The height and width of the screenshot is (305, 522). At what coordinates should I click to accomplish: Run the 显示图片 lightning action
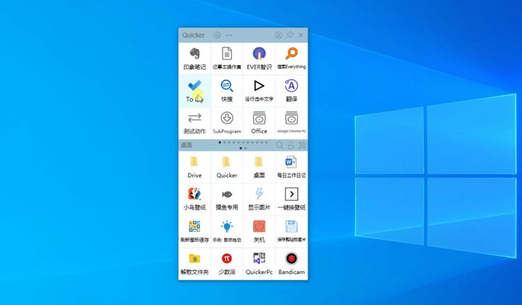pyautogui.click(x=260, y=199)
